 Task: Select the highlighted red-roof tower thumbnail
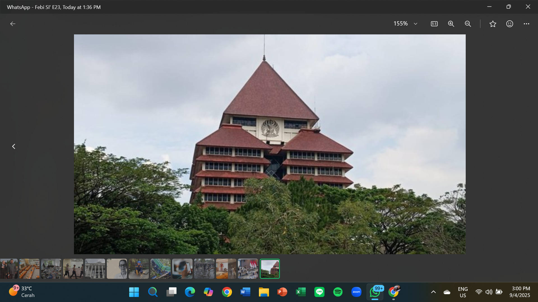click(x=270, y=269)
